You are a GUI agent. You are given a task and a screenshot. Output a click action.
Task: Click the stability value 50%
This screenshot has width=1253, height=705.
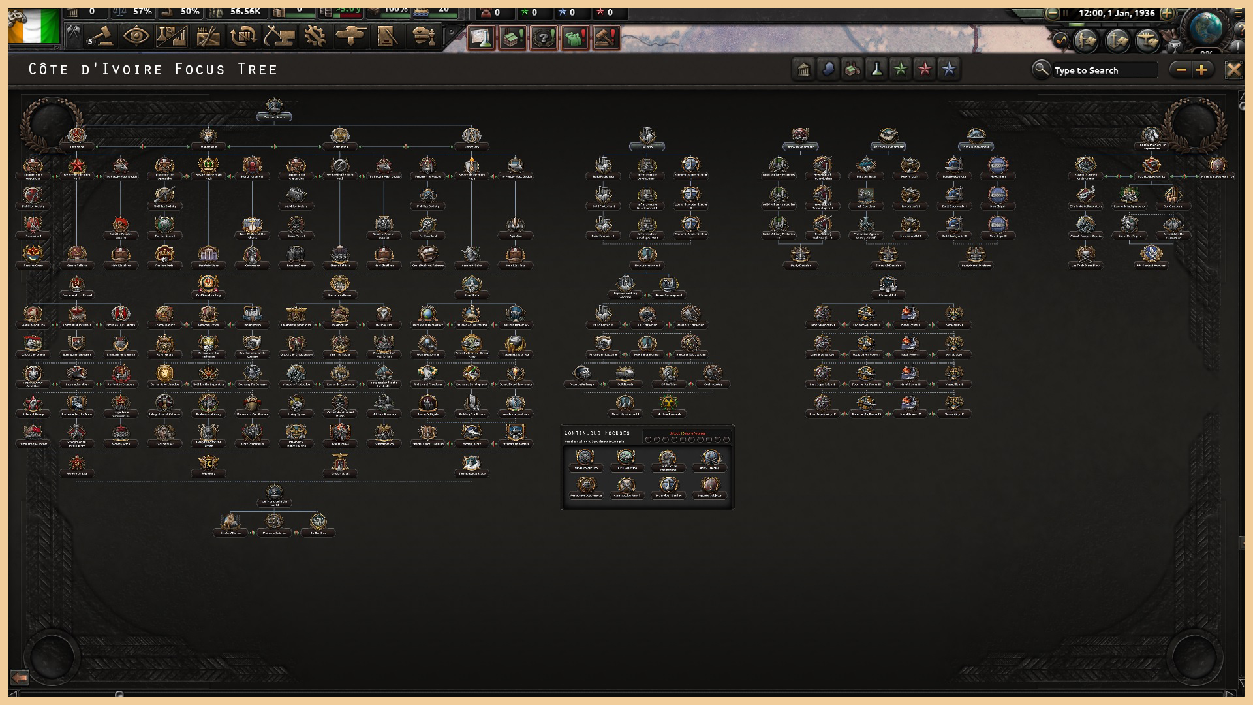(x=190, y=12)
